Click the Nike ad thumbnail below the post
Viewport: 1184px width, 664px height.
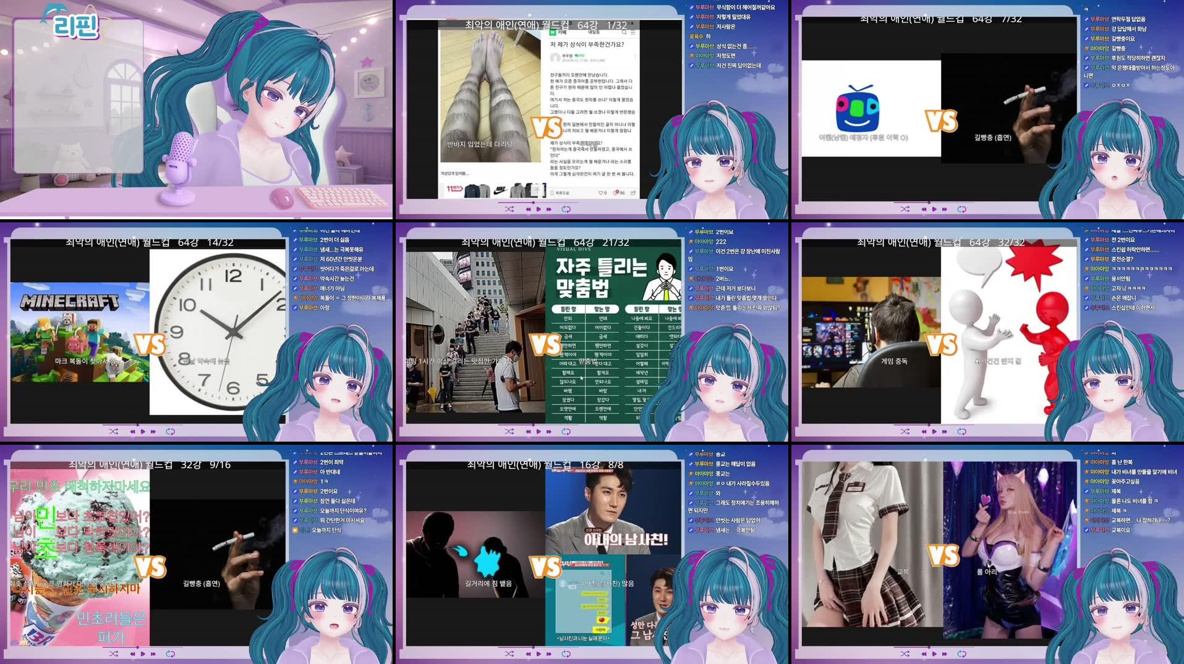[500, 191]
